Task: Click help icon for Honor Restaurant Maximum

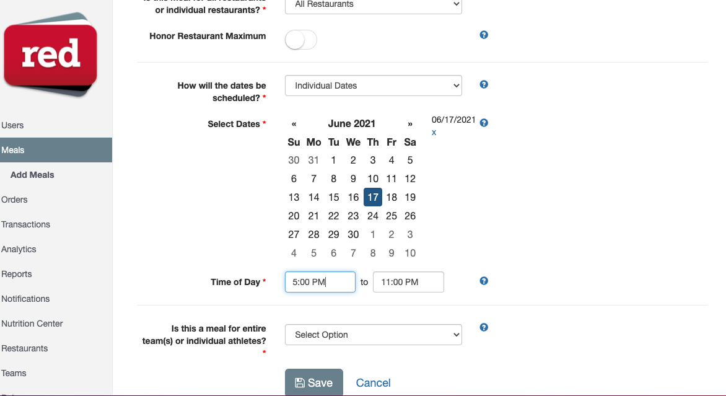Action: coord(484,35)
